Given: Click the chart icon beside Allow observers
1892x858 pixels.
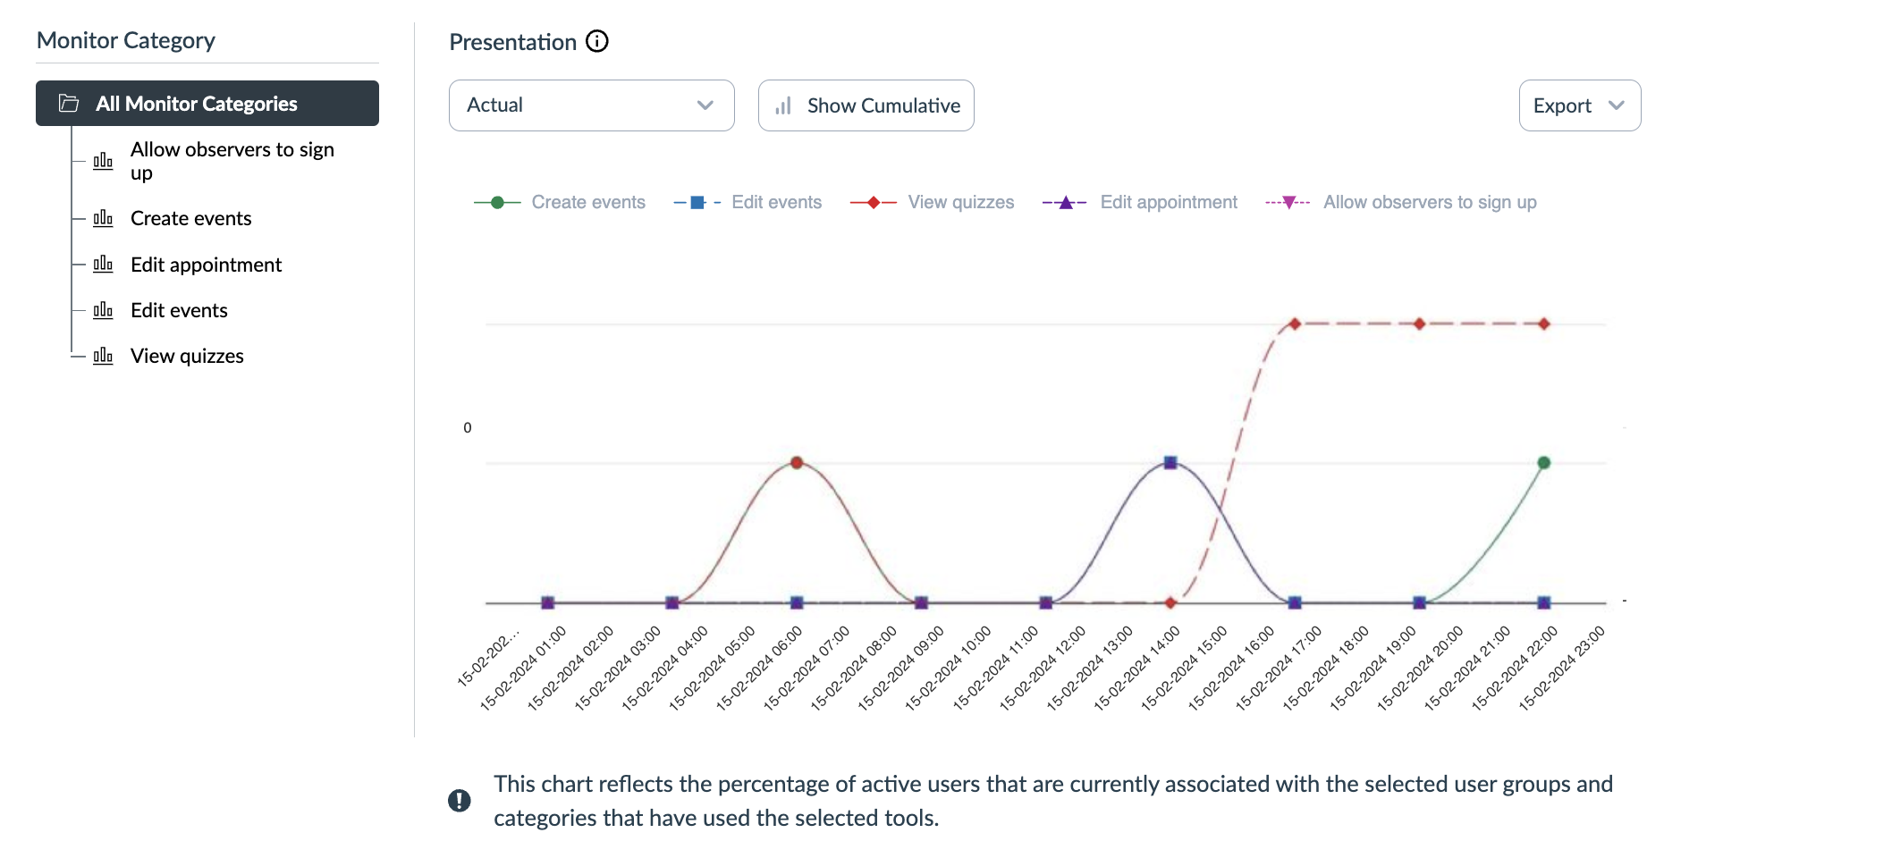Looking at the screenshot, I should [103, 161].
